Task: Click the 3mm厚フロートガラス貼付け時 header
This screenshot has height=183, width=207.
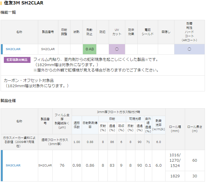Action: [118, 112]
